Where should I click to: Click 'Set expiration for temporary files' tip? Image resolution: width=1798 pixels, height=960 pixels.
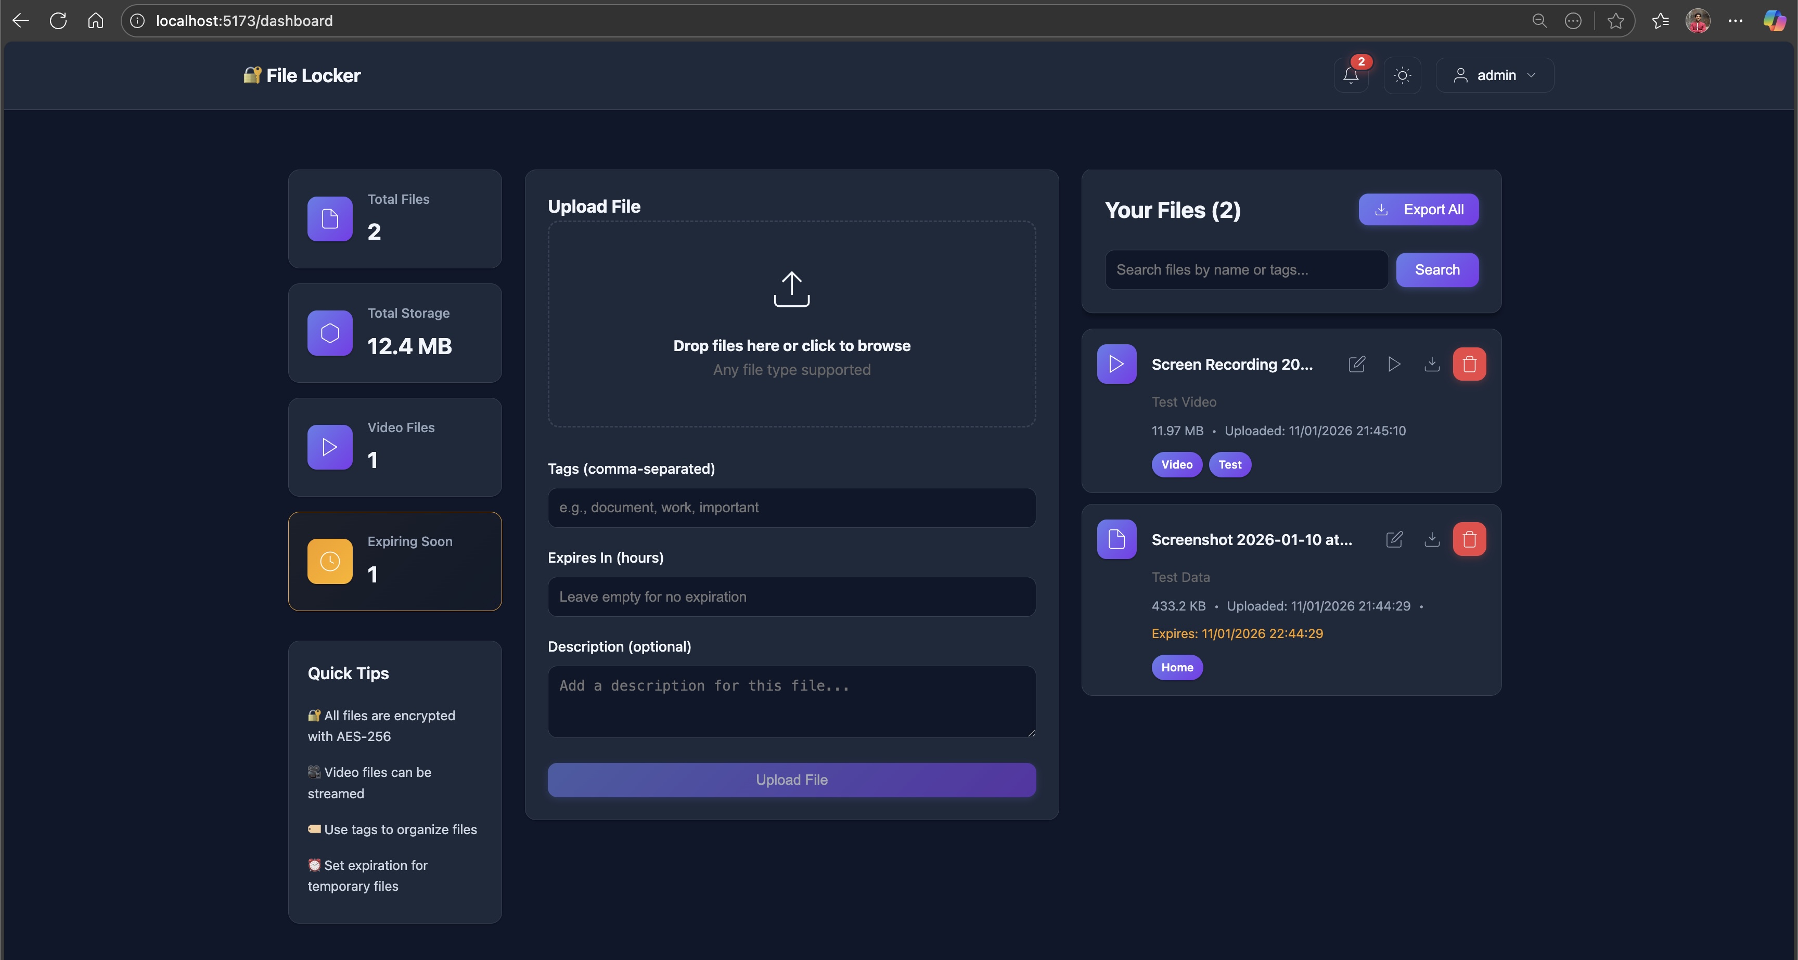coord(368,876)
